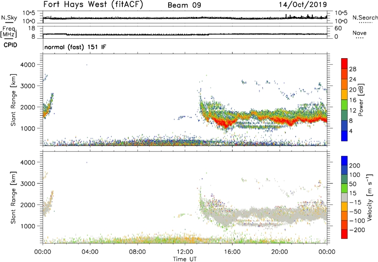Click the '60' tick on Nave axis
This screenshot has width=378, height=262.
tap(338, 28)
